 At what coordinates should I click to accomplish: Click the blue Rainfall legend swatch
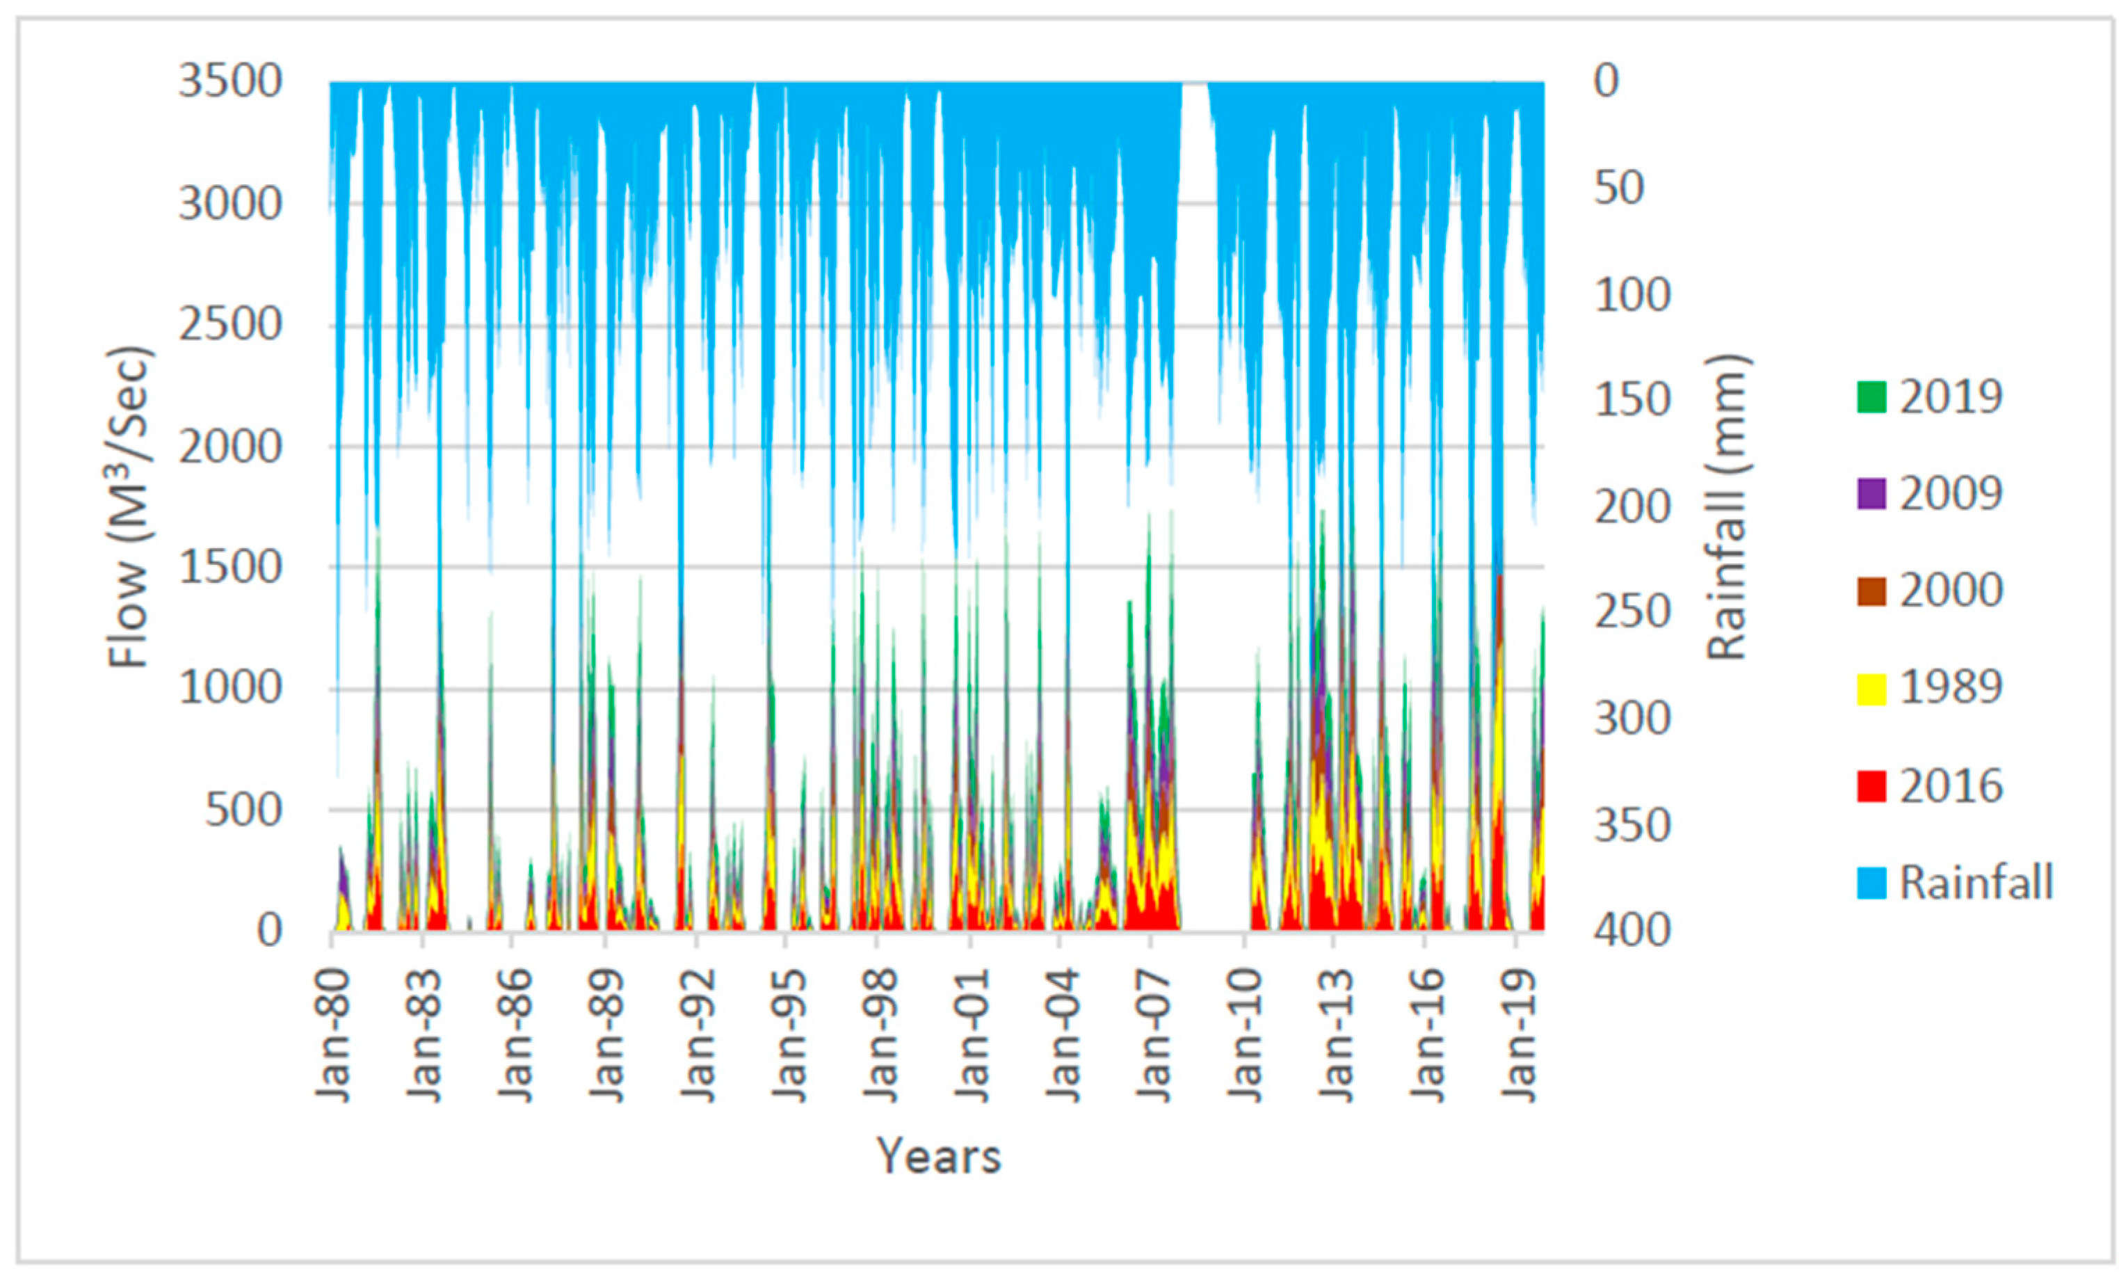1871,883
